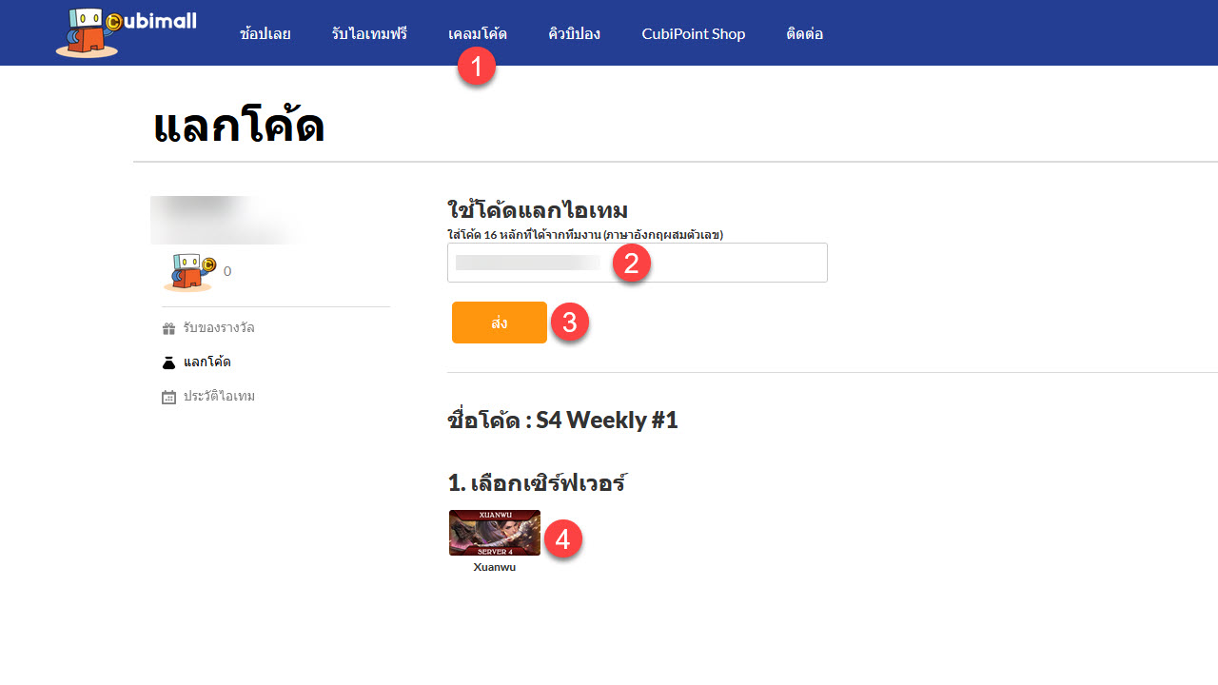Viewport: 1218px width, 685px height.
Task: Open ประวัติไอเทม item history link
Action: 219,397
